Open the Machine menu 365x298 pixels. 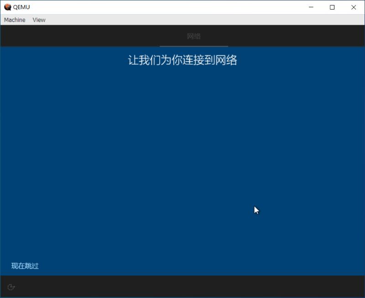14,20
